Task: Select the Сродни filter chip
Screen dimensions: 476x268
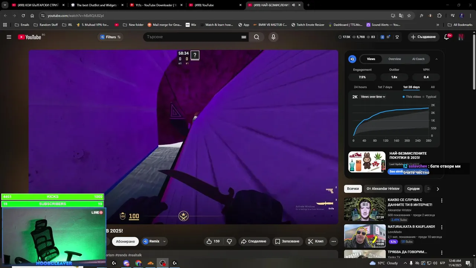Action: (413, 189)
